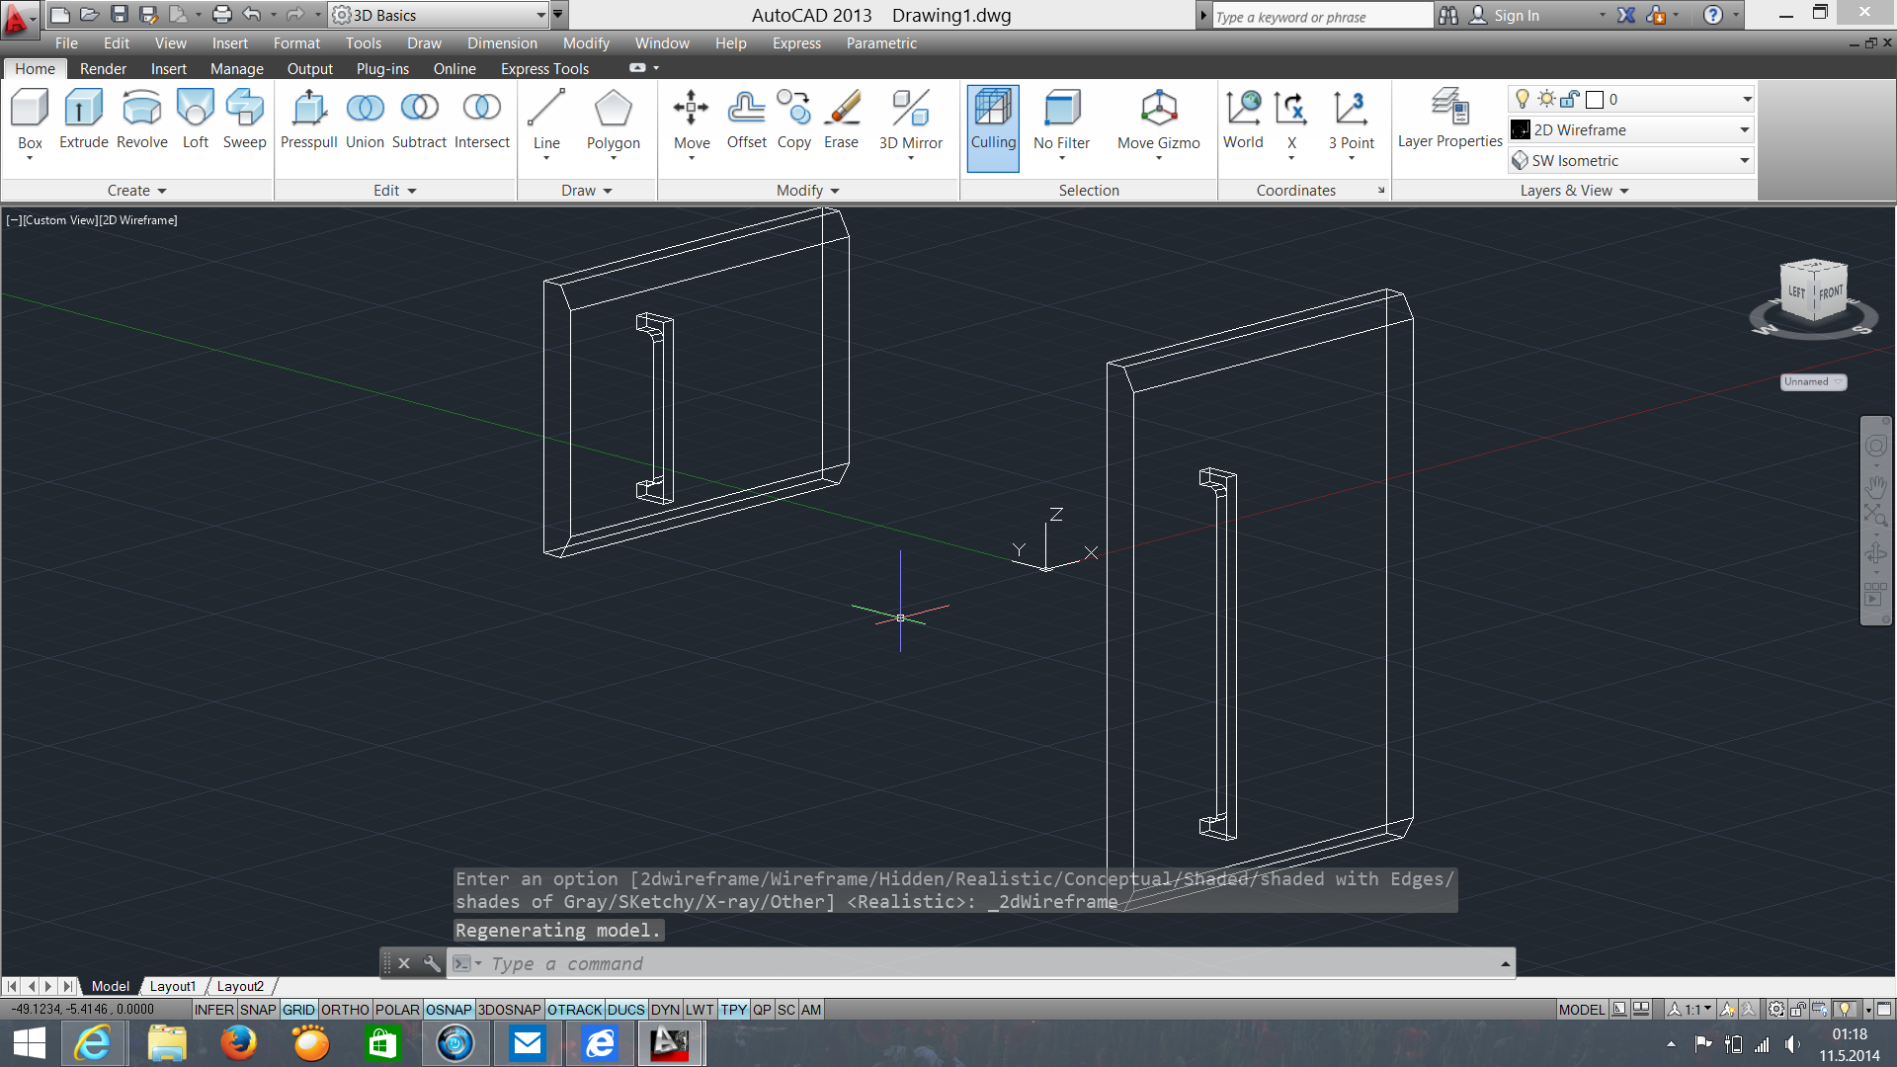Toggle OSNAP in the status bar

coord(449,1010)
